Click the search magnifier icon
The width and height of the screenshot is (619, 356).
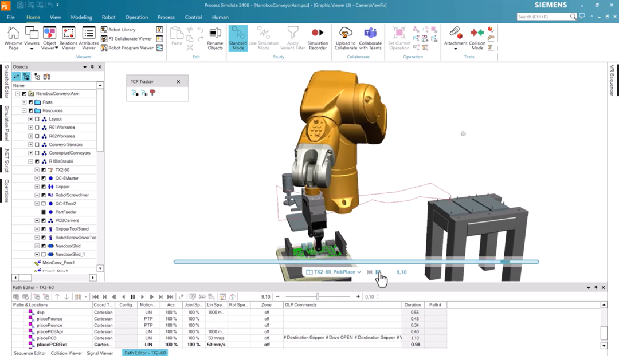[573, 17]
